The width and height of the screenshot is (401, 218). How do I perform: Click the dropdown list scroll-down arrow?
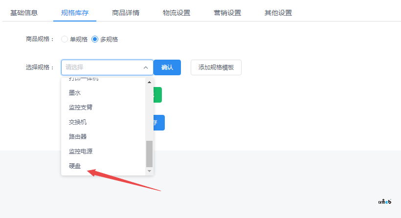pos(149,171)
